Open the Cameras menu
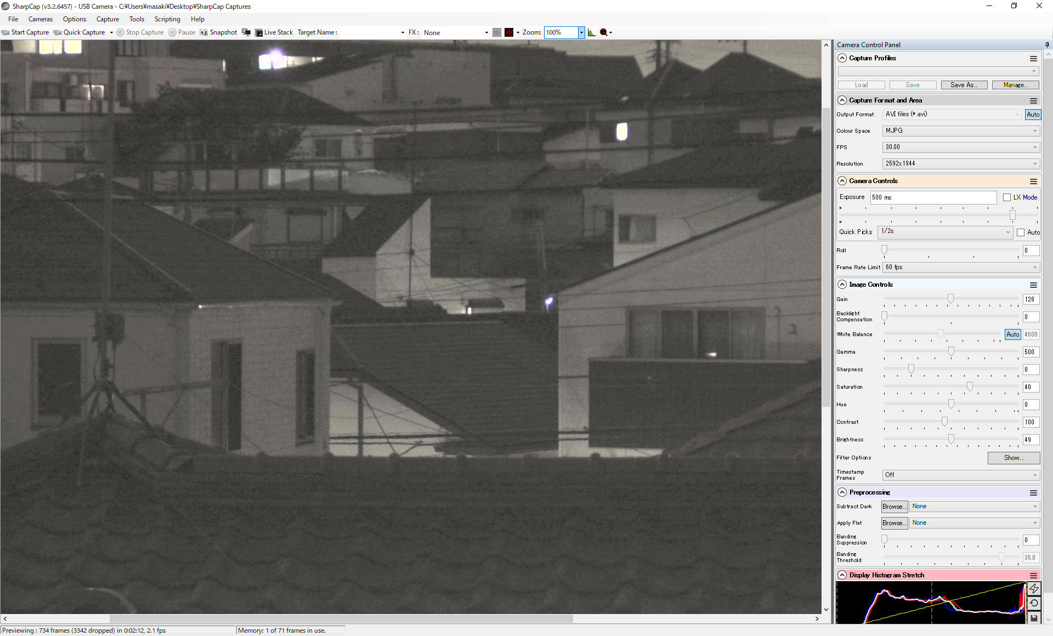The image size is (1053, 636). pyautogui.click(x=41, y=19)
